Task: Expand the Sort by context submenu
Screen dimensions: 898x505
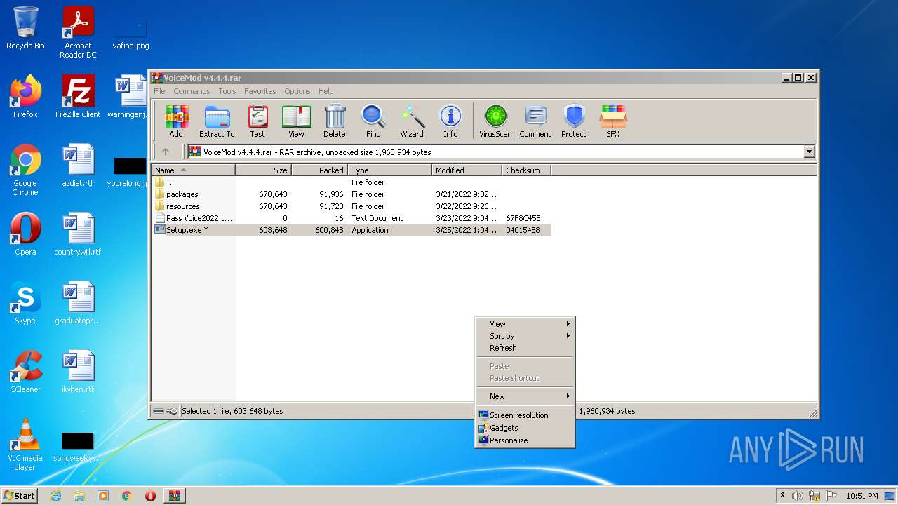Action: [525, 336]
